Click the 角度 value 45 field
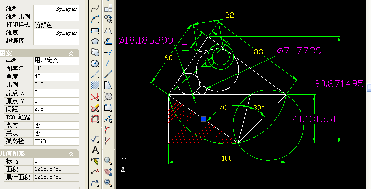 coord(56,77)
